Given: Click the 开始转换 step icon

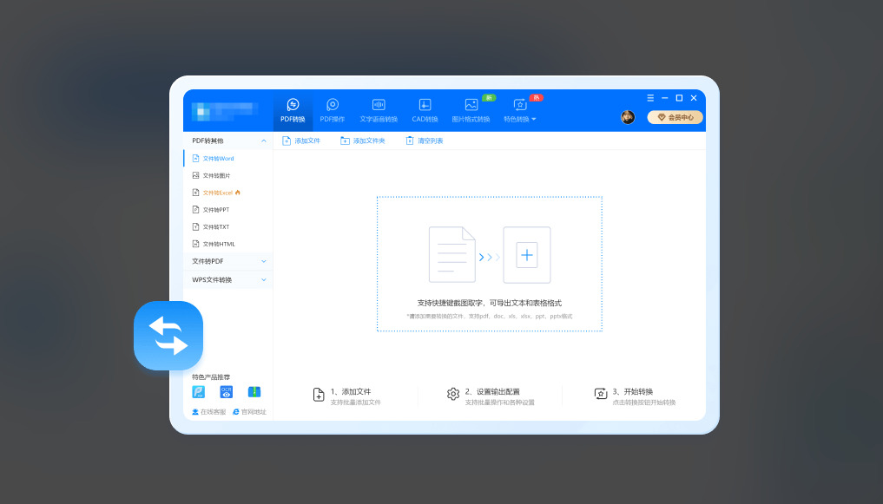Looking at the screenshot, I should (x=601, y=394).
